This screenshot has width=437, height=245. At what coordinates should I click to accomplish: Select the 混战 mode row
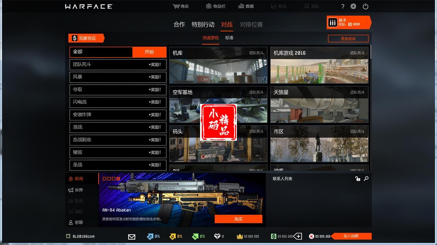point(118,127)
